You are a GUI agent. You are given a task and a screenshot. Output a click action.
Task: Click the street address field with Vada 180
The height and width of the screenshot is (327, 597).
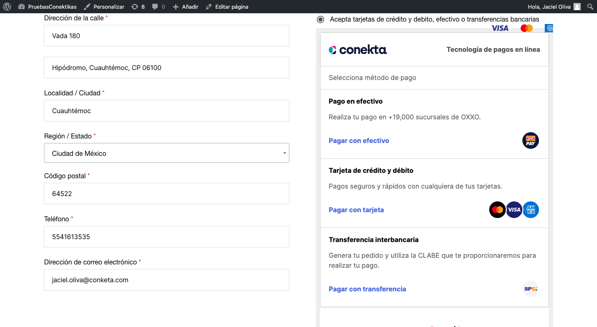pyautogui.click(x=167, y=36)
